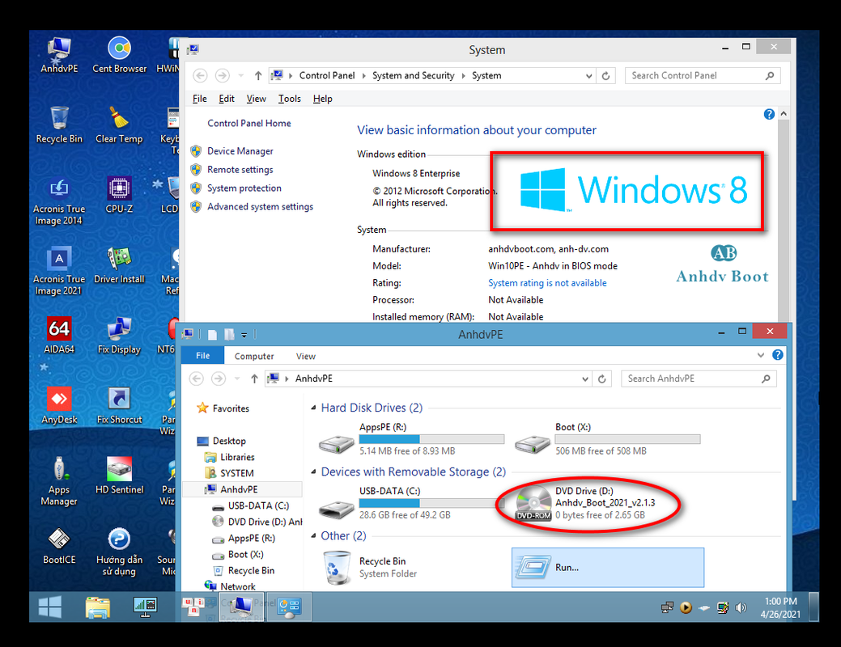Open System protection link
This screenshot has width=841, height=647.
[244, 188]
